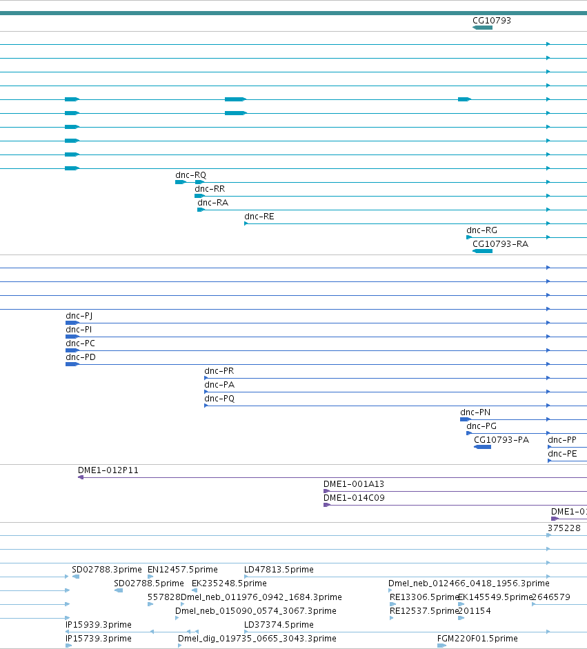
Task: Open the CG10793-RA transcript label
Action: pyautogui.click(x=501, y=243)
